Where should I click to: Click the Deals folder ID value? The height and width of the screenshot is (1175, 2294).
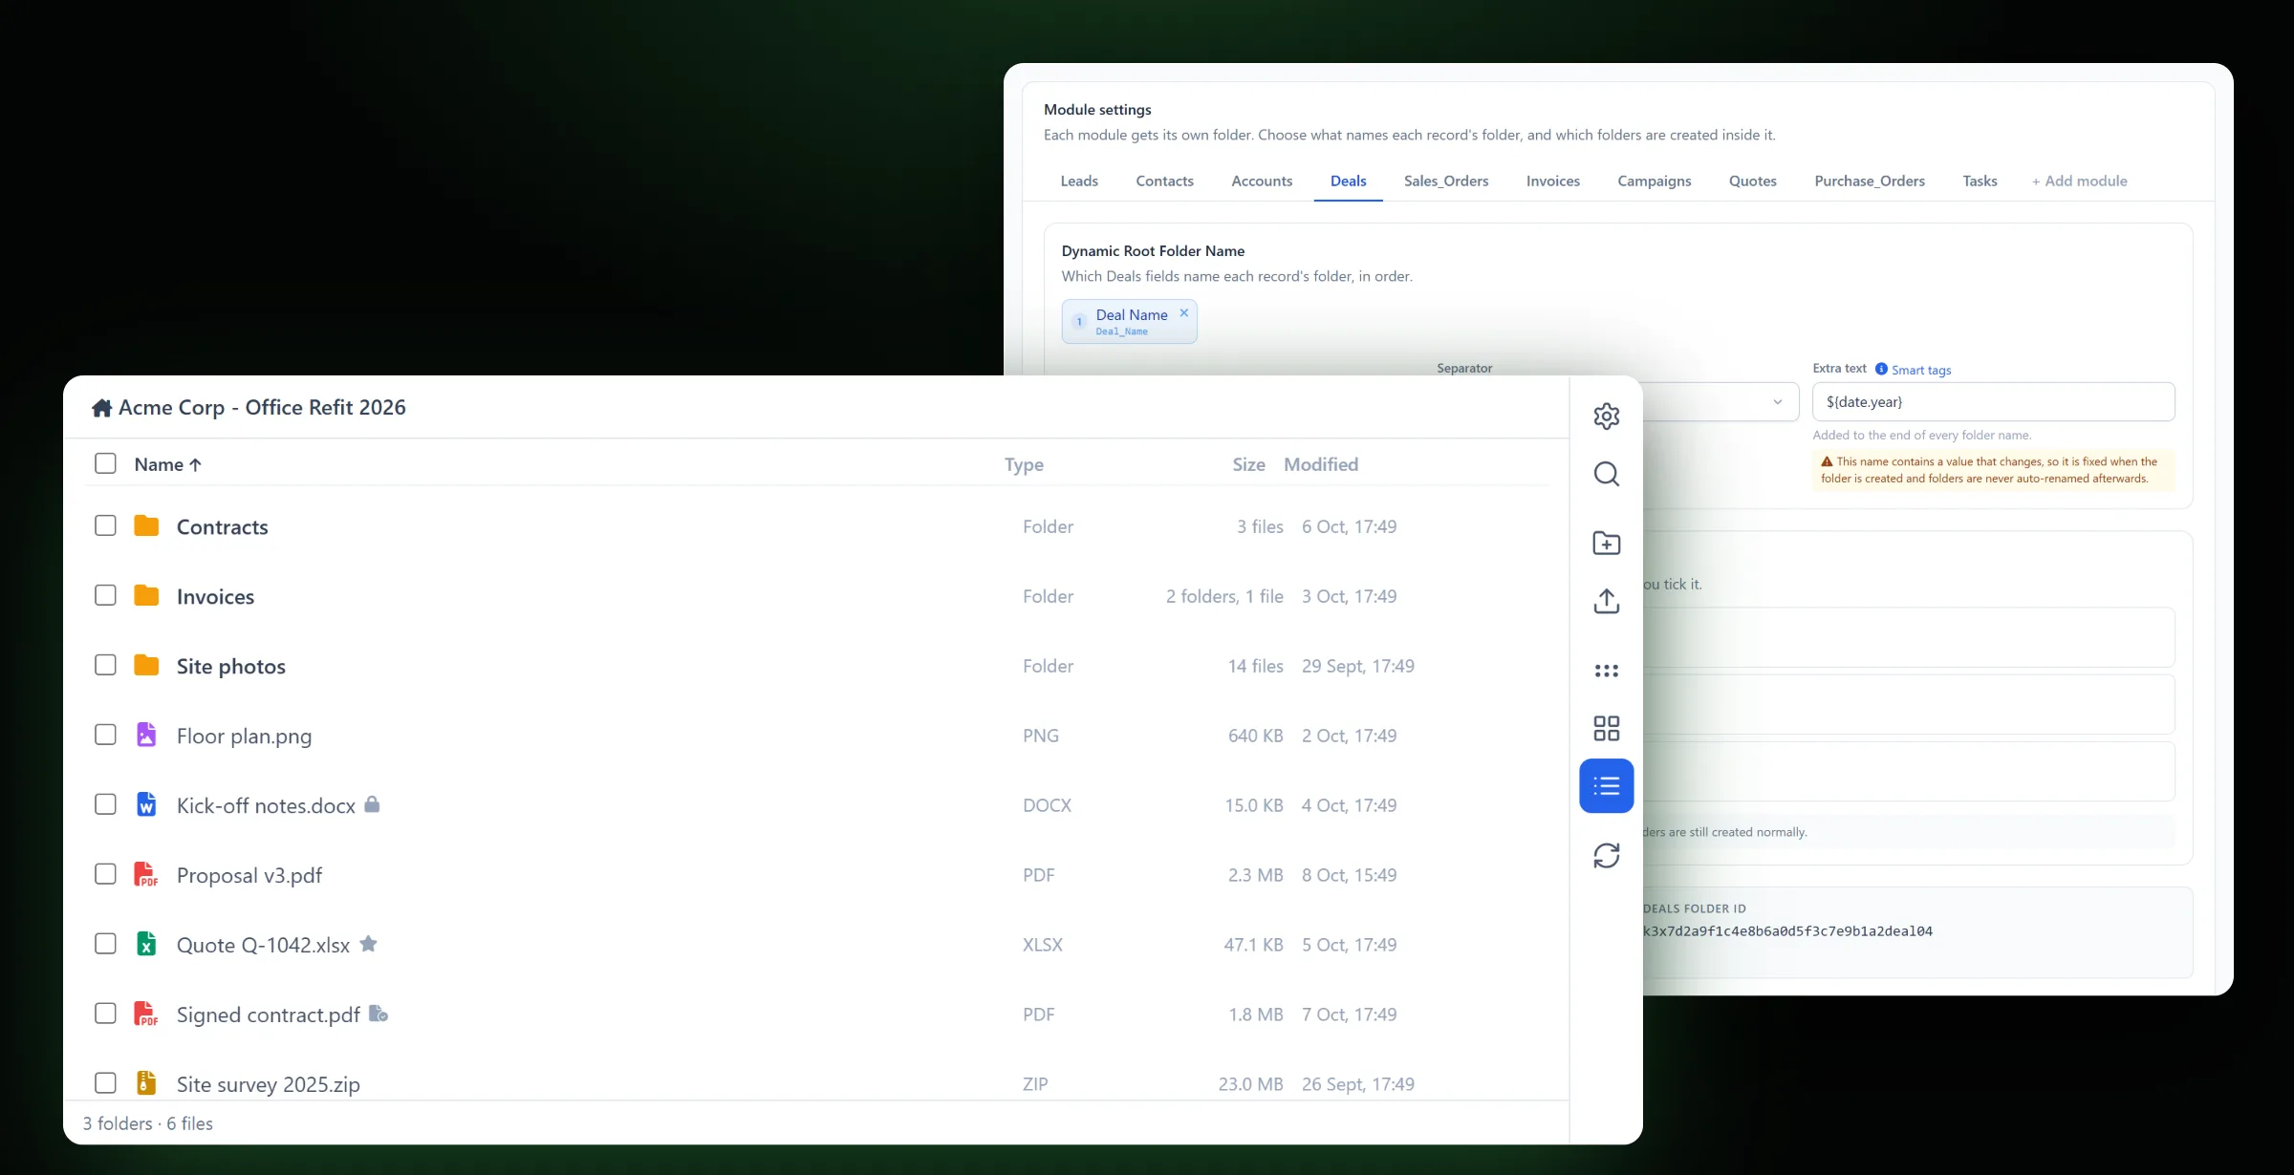coord(1787,931)
